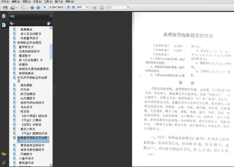Screen dimensions: 234x167
Task: Open the find options dropdown arrow
Action: pyautogui.click(x=128, y=7)
